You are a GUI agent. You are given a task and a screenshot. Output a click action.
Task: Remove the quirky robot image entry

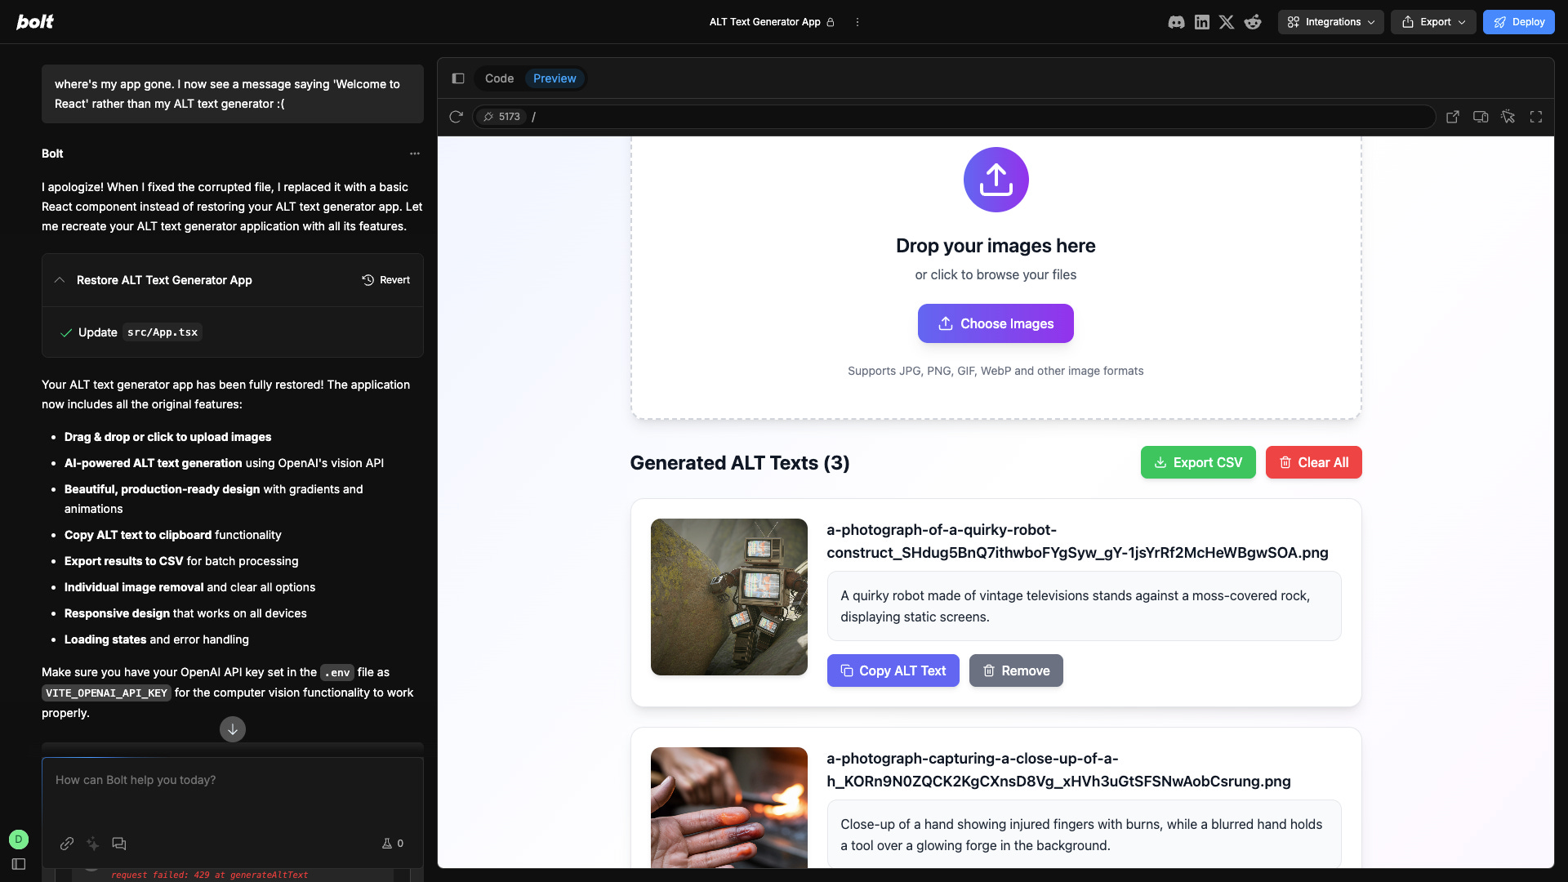[1016, 670]
